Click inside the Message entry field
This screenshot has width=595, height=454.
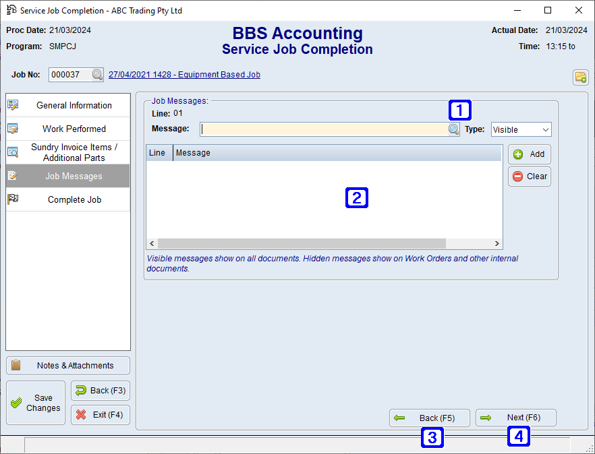pos(317,129)
